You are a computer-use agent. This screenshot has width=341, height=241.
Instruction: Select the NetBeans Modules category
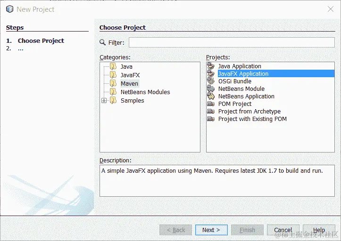click(x=145, y=92)
